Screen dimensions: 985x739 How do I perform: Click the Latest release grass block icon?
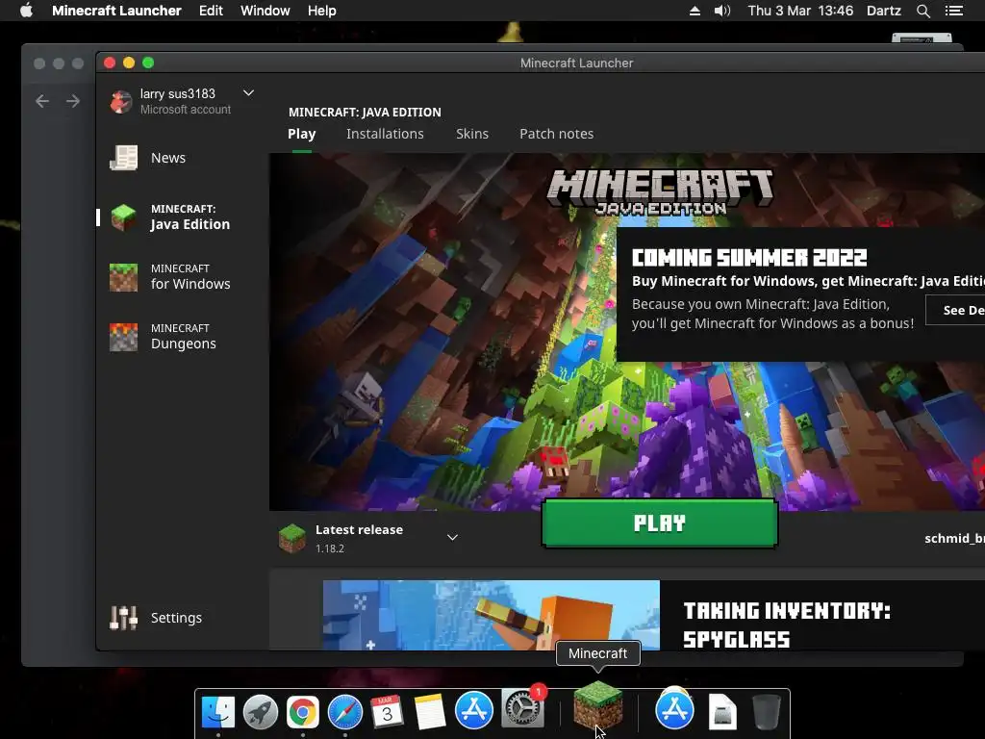pyautogui.click(x=292, y=539)
